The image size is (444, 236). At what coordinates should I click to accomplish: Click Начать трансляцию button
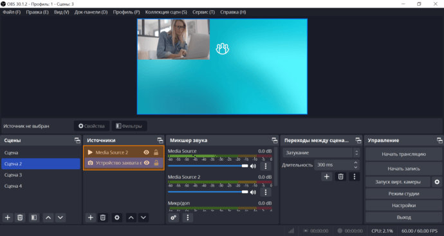[x=404, y=154]
